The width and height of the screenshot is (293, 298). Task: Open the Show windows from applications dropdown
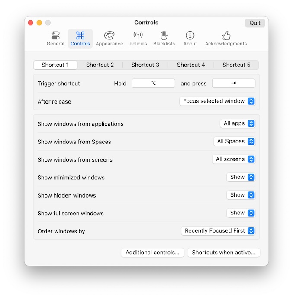coord(238,123)
